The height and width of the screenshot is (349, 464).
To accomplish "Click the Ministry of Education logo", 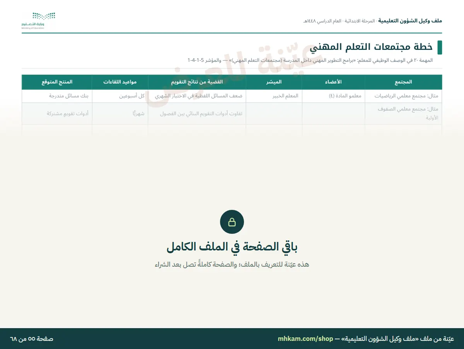I will click(x=39, y=21).
